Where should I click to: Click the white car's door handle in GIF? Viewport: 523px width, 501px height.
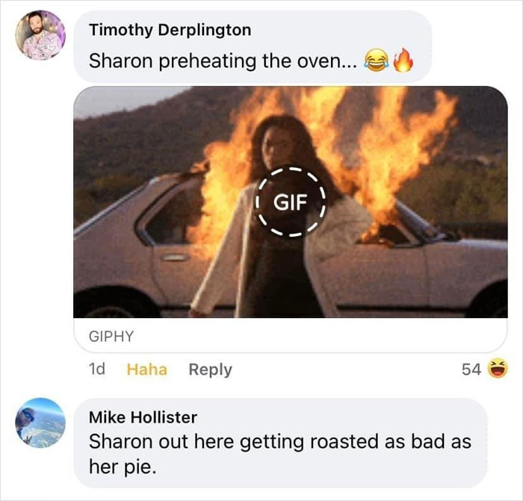[x=175, y=258]
